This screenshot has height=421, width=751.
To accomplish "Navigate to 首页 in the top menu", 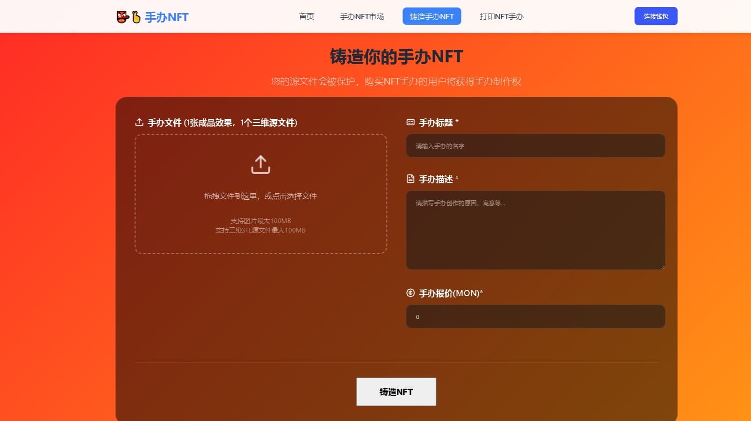I will point(306,16).
